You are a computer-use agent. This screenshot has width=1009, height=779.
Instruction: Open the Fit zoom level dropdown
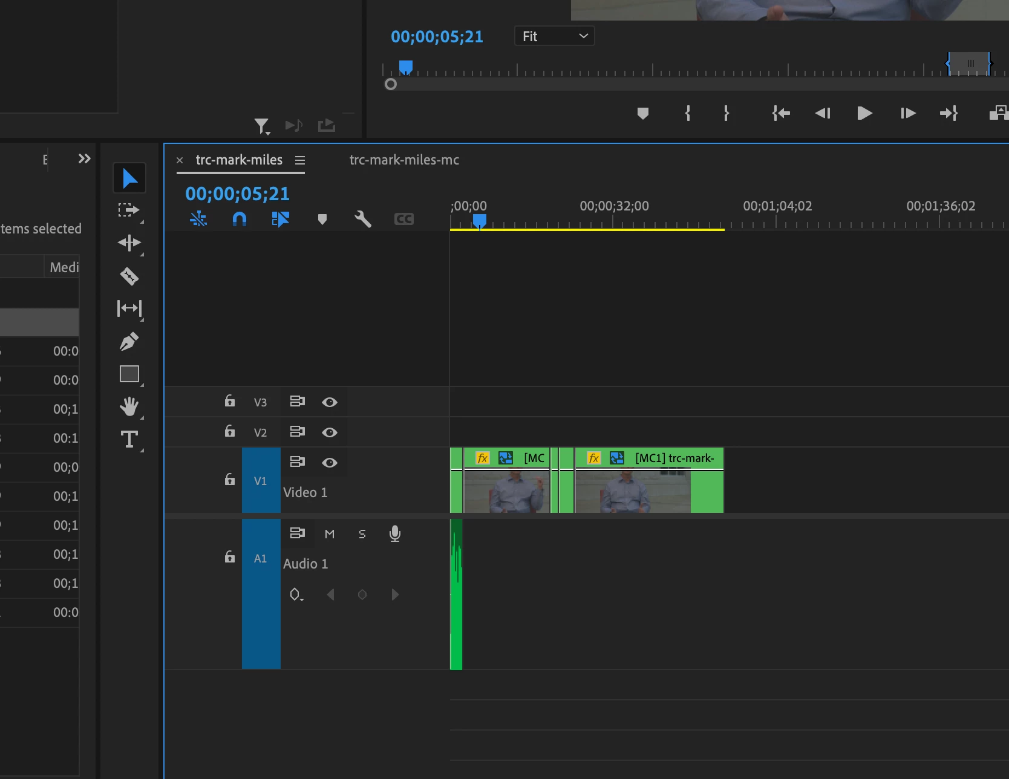[554, 36]
